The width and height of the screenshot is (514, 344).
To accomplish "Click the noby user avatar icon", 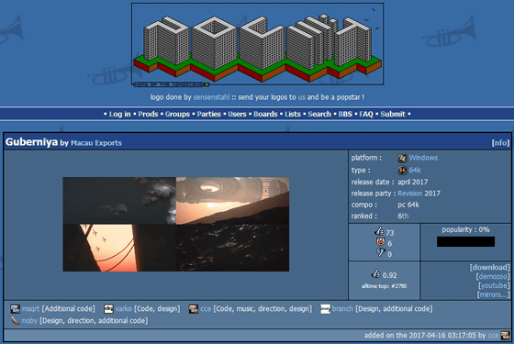I will [x=15, y=320].
